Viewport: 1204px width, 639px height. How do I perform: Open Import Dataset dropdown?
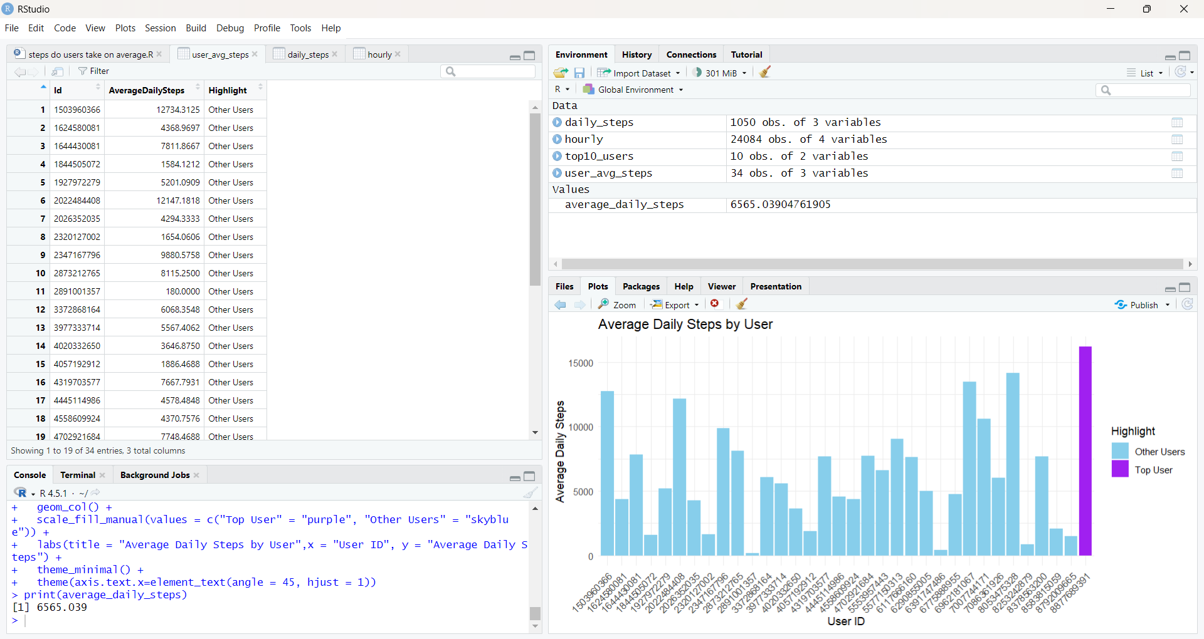click(638, 73)
